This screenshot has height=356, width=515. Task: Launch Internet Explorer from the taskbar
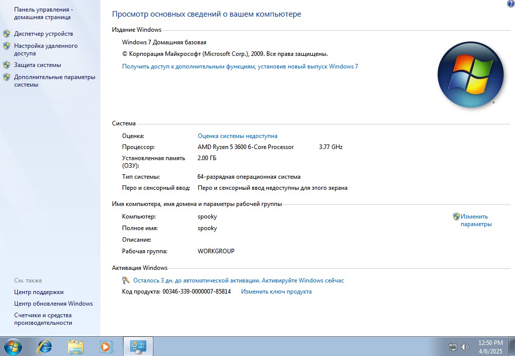pyautogui.click(x=45, y=346)
